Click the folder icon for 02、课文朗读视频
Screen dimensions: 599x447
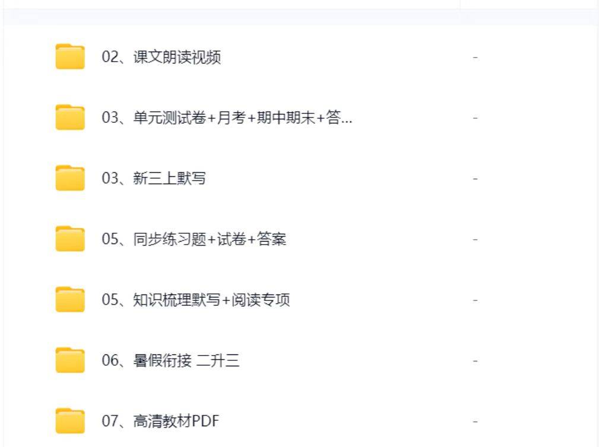[x=70, y=58]
